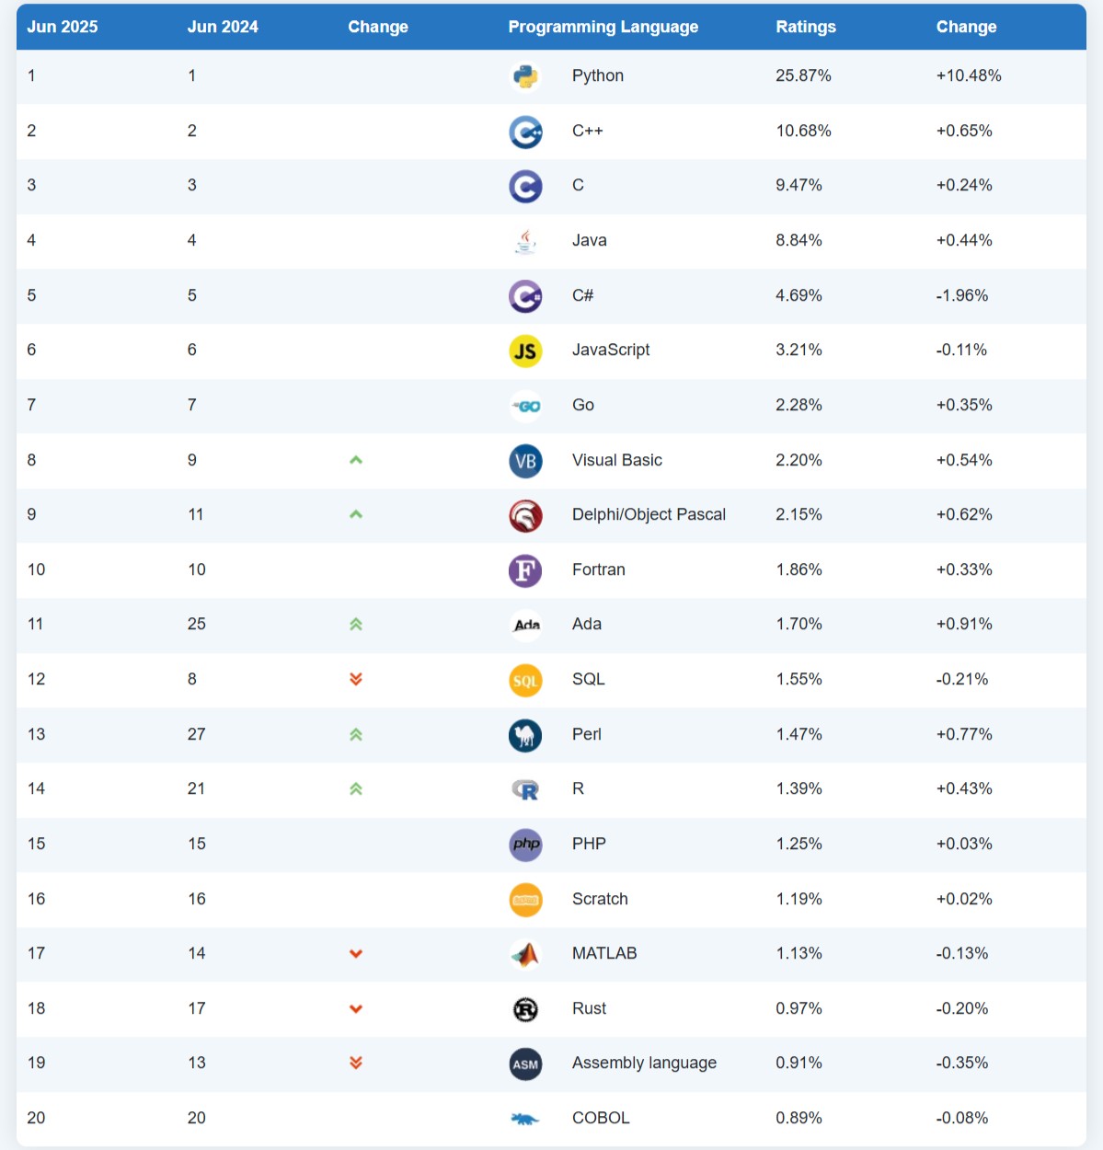The width and height of the screenshot is (1103, 1150).
Task: Click the Delphi/Object Pascal language name
Action: coord(649,514)
